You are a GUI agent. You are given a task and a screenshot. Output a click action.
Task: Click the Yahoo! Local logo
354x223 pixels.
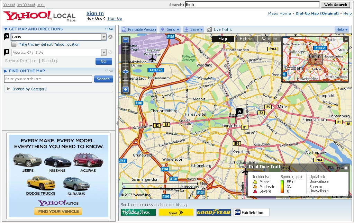(x=40, y=16)
